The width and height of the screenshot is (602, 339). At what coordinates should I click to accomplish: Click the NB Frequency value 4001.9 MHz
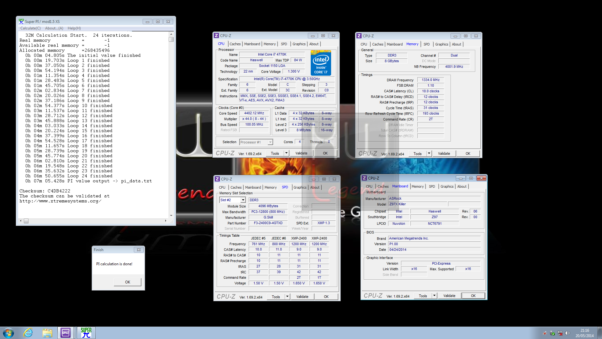point(454,67)
